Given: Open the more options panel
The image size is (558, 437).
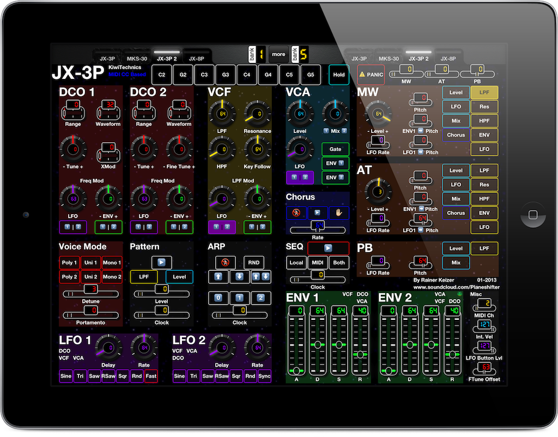Looking at the screenshot, I should (278, 54).
